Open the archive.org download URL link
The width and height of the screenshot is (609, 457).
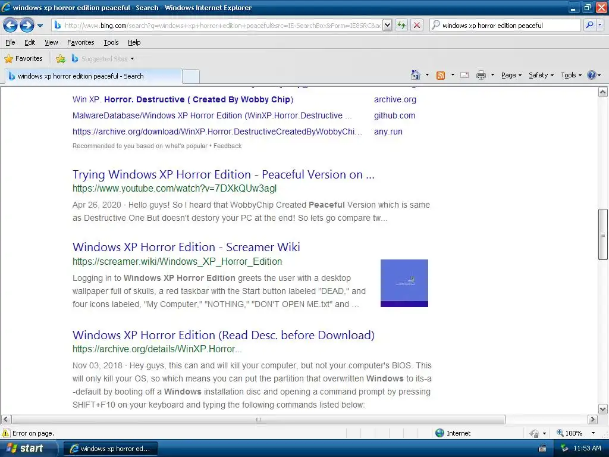(217, 132)
